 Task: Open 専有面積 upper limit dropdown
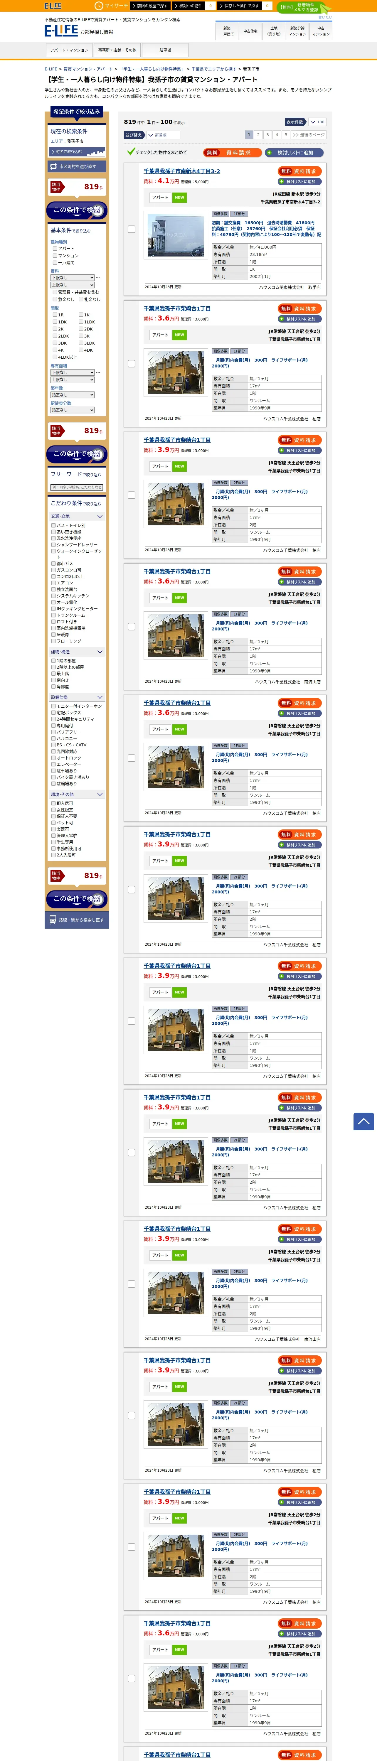coord(73,379)
